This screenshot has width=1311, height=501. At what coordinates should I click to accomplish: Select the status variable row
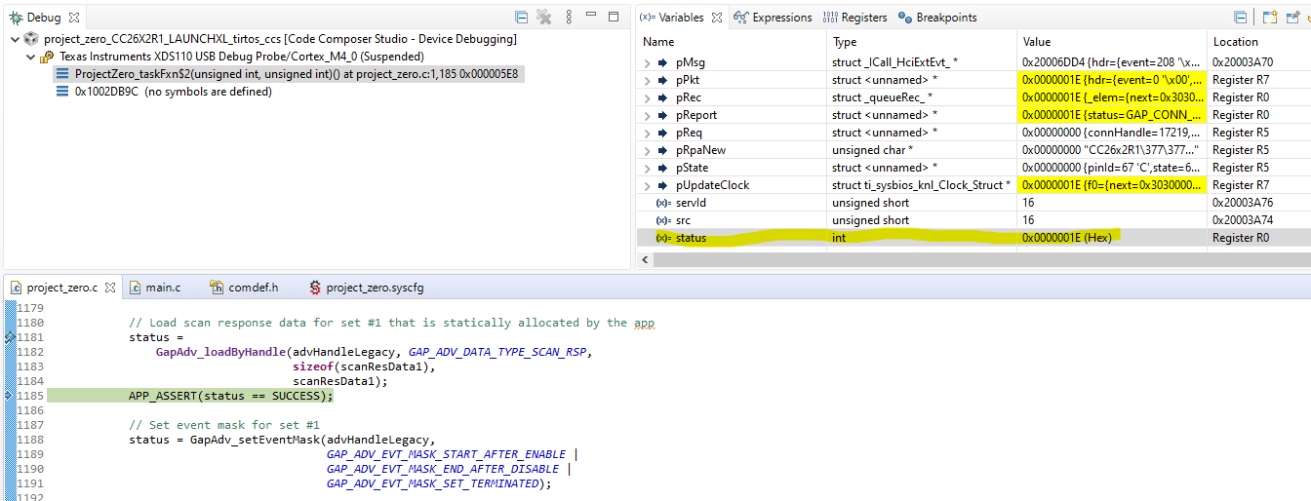click(973, 238)
